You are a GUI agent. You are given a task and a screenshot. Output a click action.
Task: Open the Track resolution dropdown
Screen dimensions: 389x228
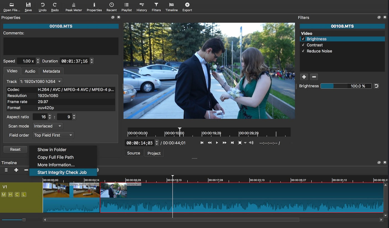click(40, 81)
